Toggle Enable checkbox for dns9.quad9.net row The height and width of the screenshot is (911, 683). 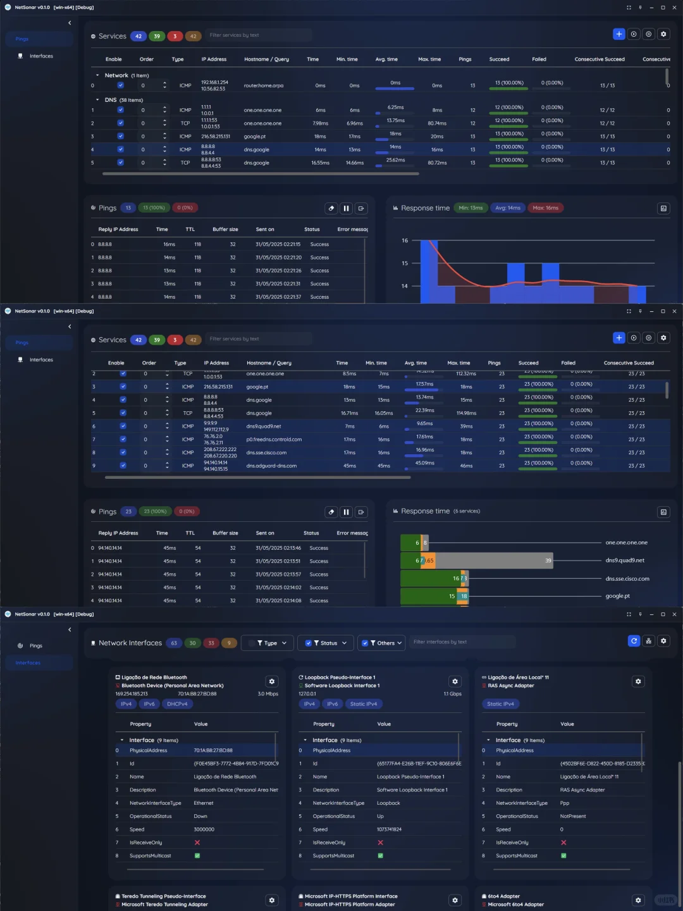pos(123,426)
